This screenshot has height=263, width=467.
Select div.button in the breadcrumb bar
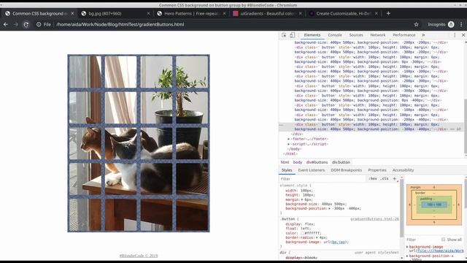tap(341, 162)
